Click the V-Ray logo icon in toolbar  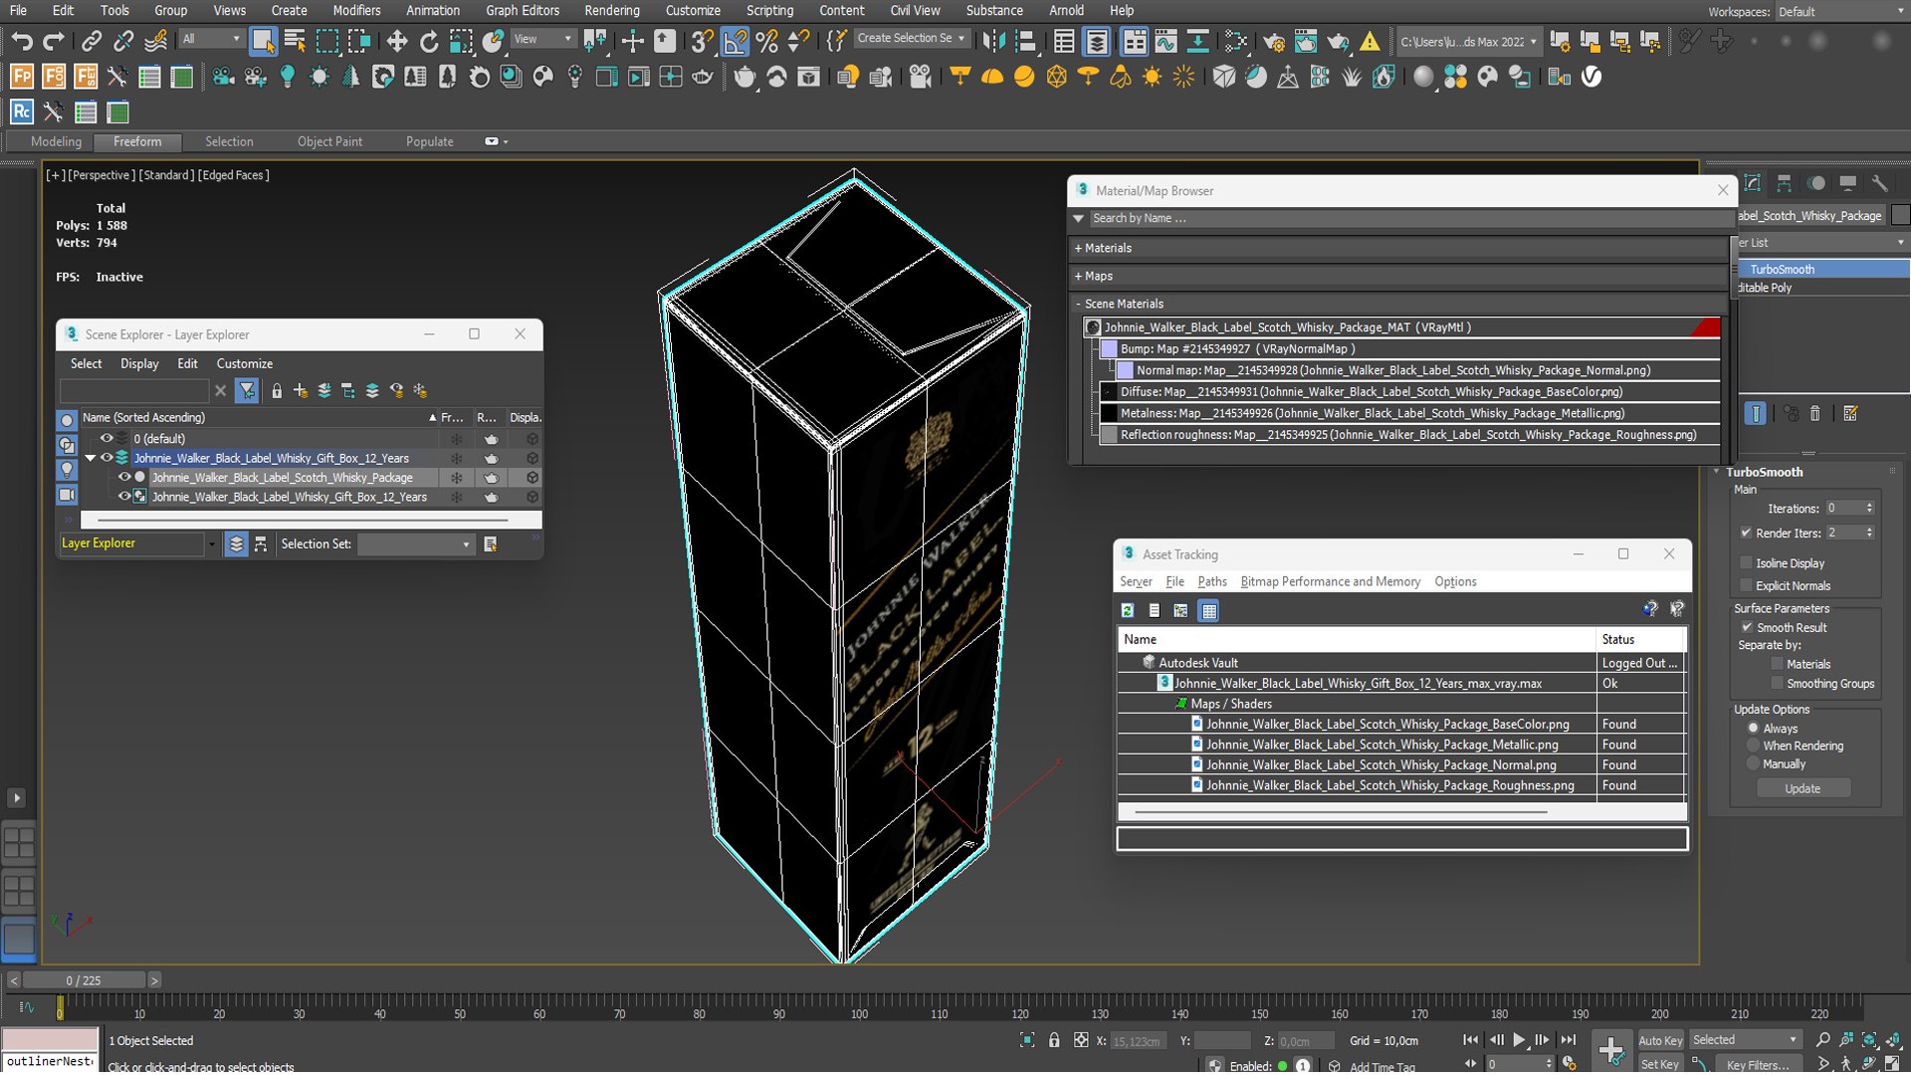click(x=1592, y=77)
